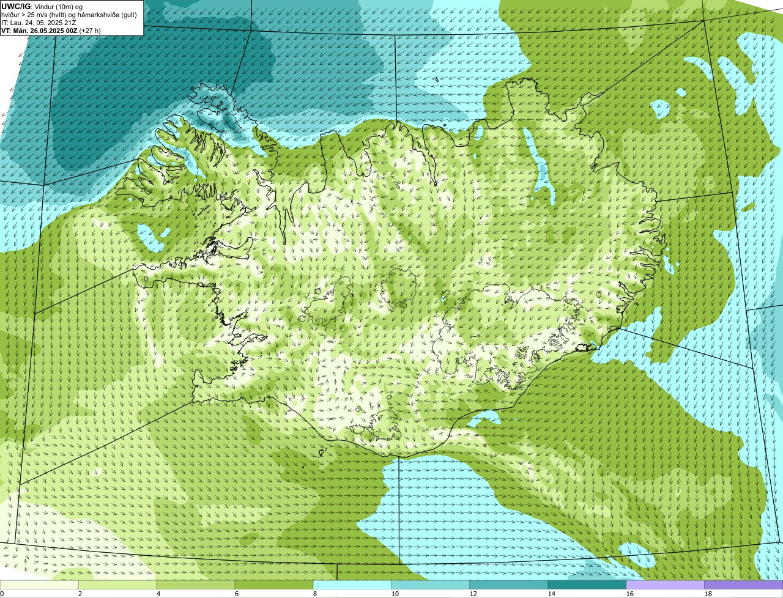The width and height of the screenshot is (783, 598).
Task: Click the purple swatch above 18 m/s
Action: (744, 585)
